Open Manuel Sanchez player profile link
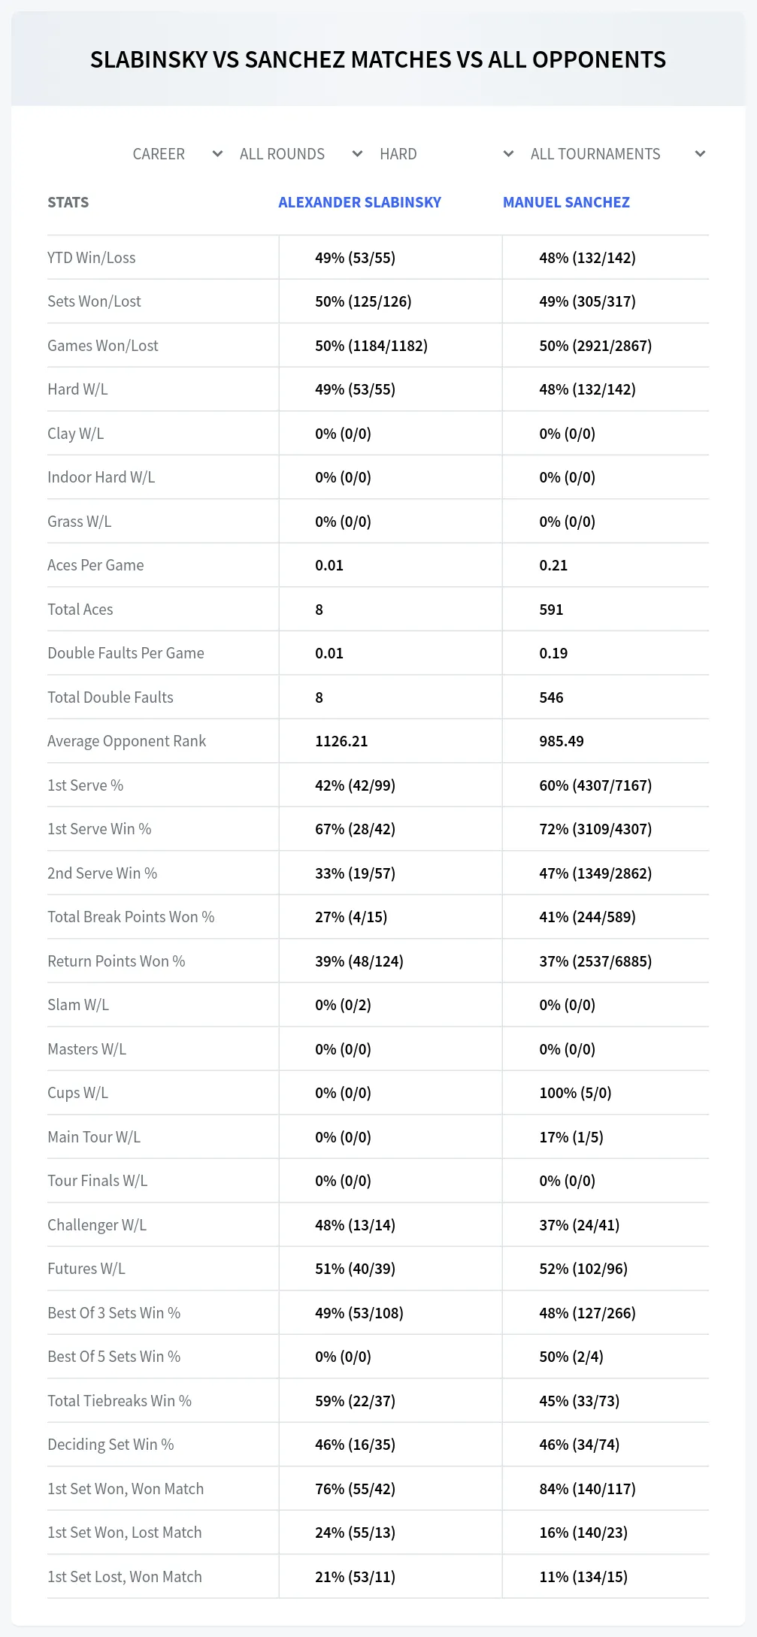This screenshot has height=1637, width=757. coord(566,202)
